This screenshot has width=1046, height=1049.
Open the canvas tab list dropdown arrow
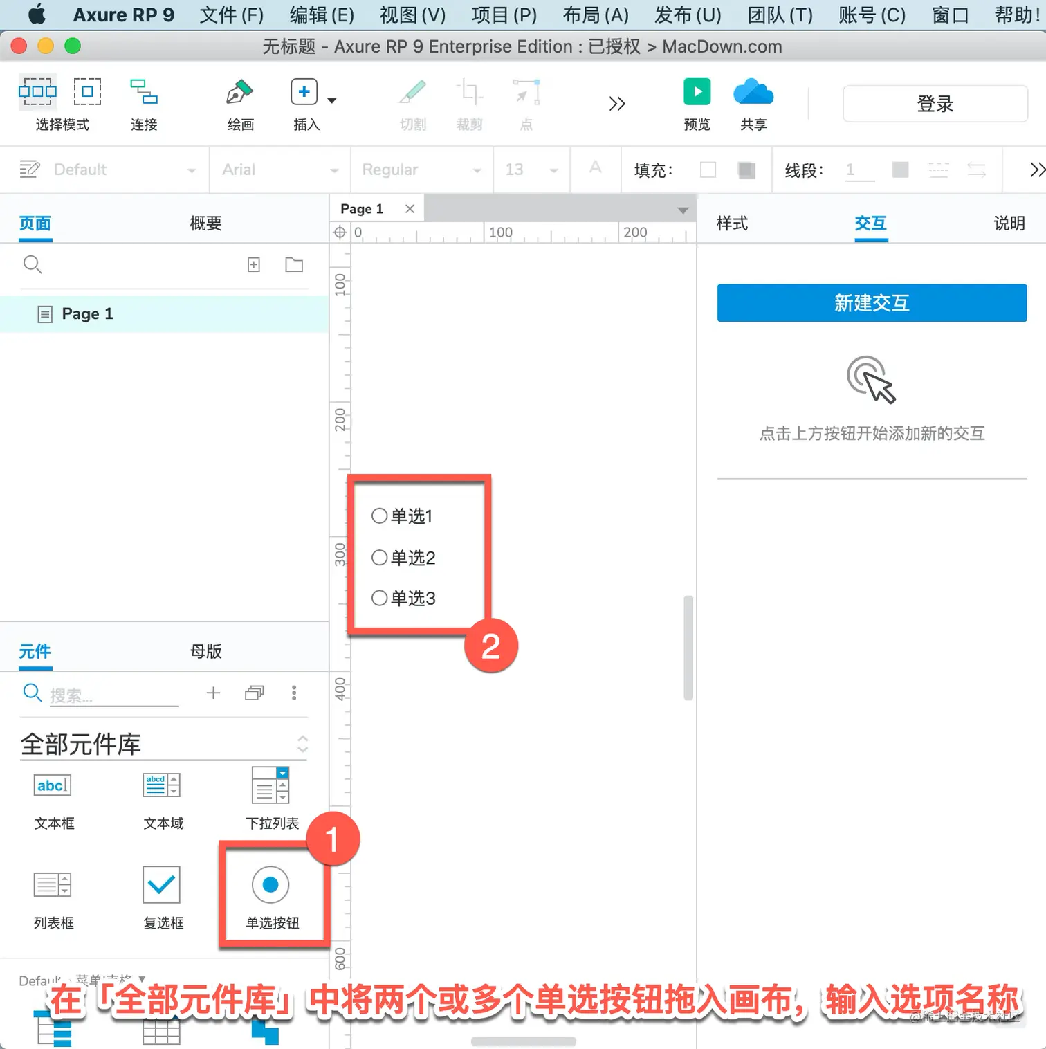683,210
